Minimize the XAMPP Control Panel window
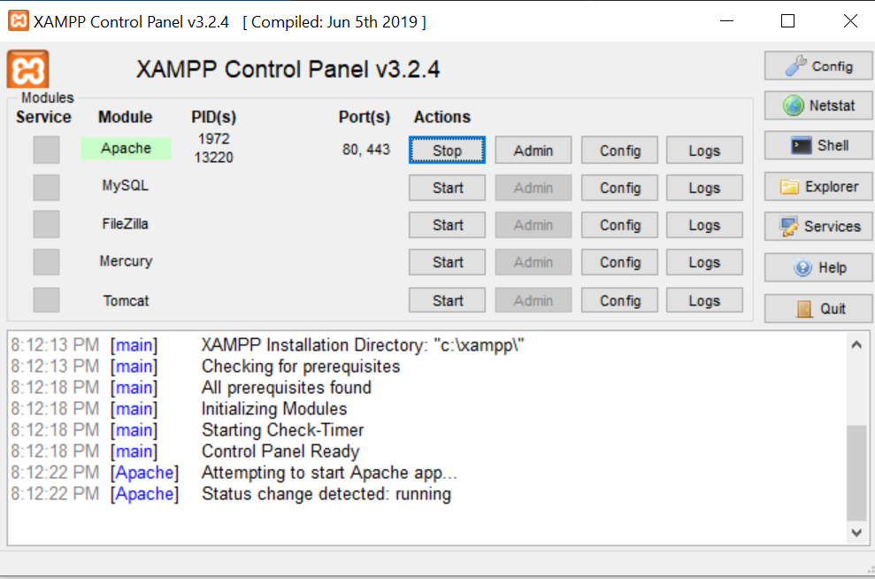The width and height of the screenshot is (875, 579). pyautogui.click(x=726, y=21)
